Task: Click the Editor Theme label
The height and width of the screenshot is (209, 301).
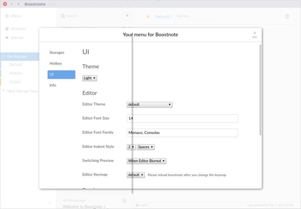Action: (94, 104)
